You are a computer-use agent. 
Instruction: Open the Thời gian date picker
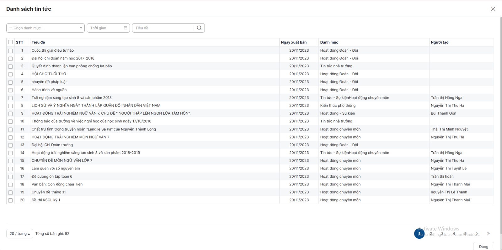(x=105, y=28)
